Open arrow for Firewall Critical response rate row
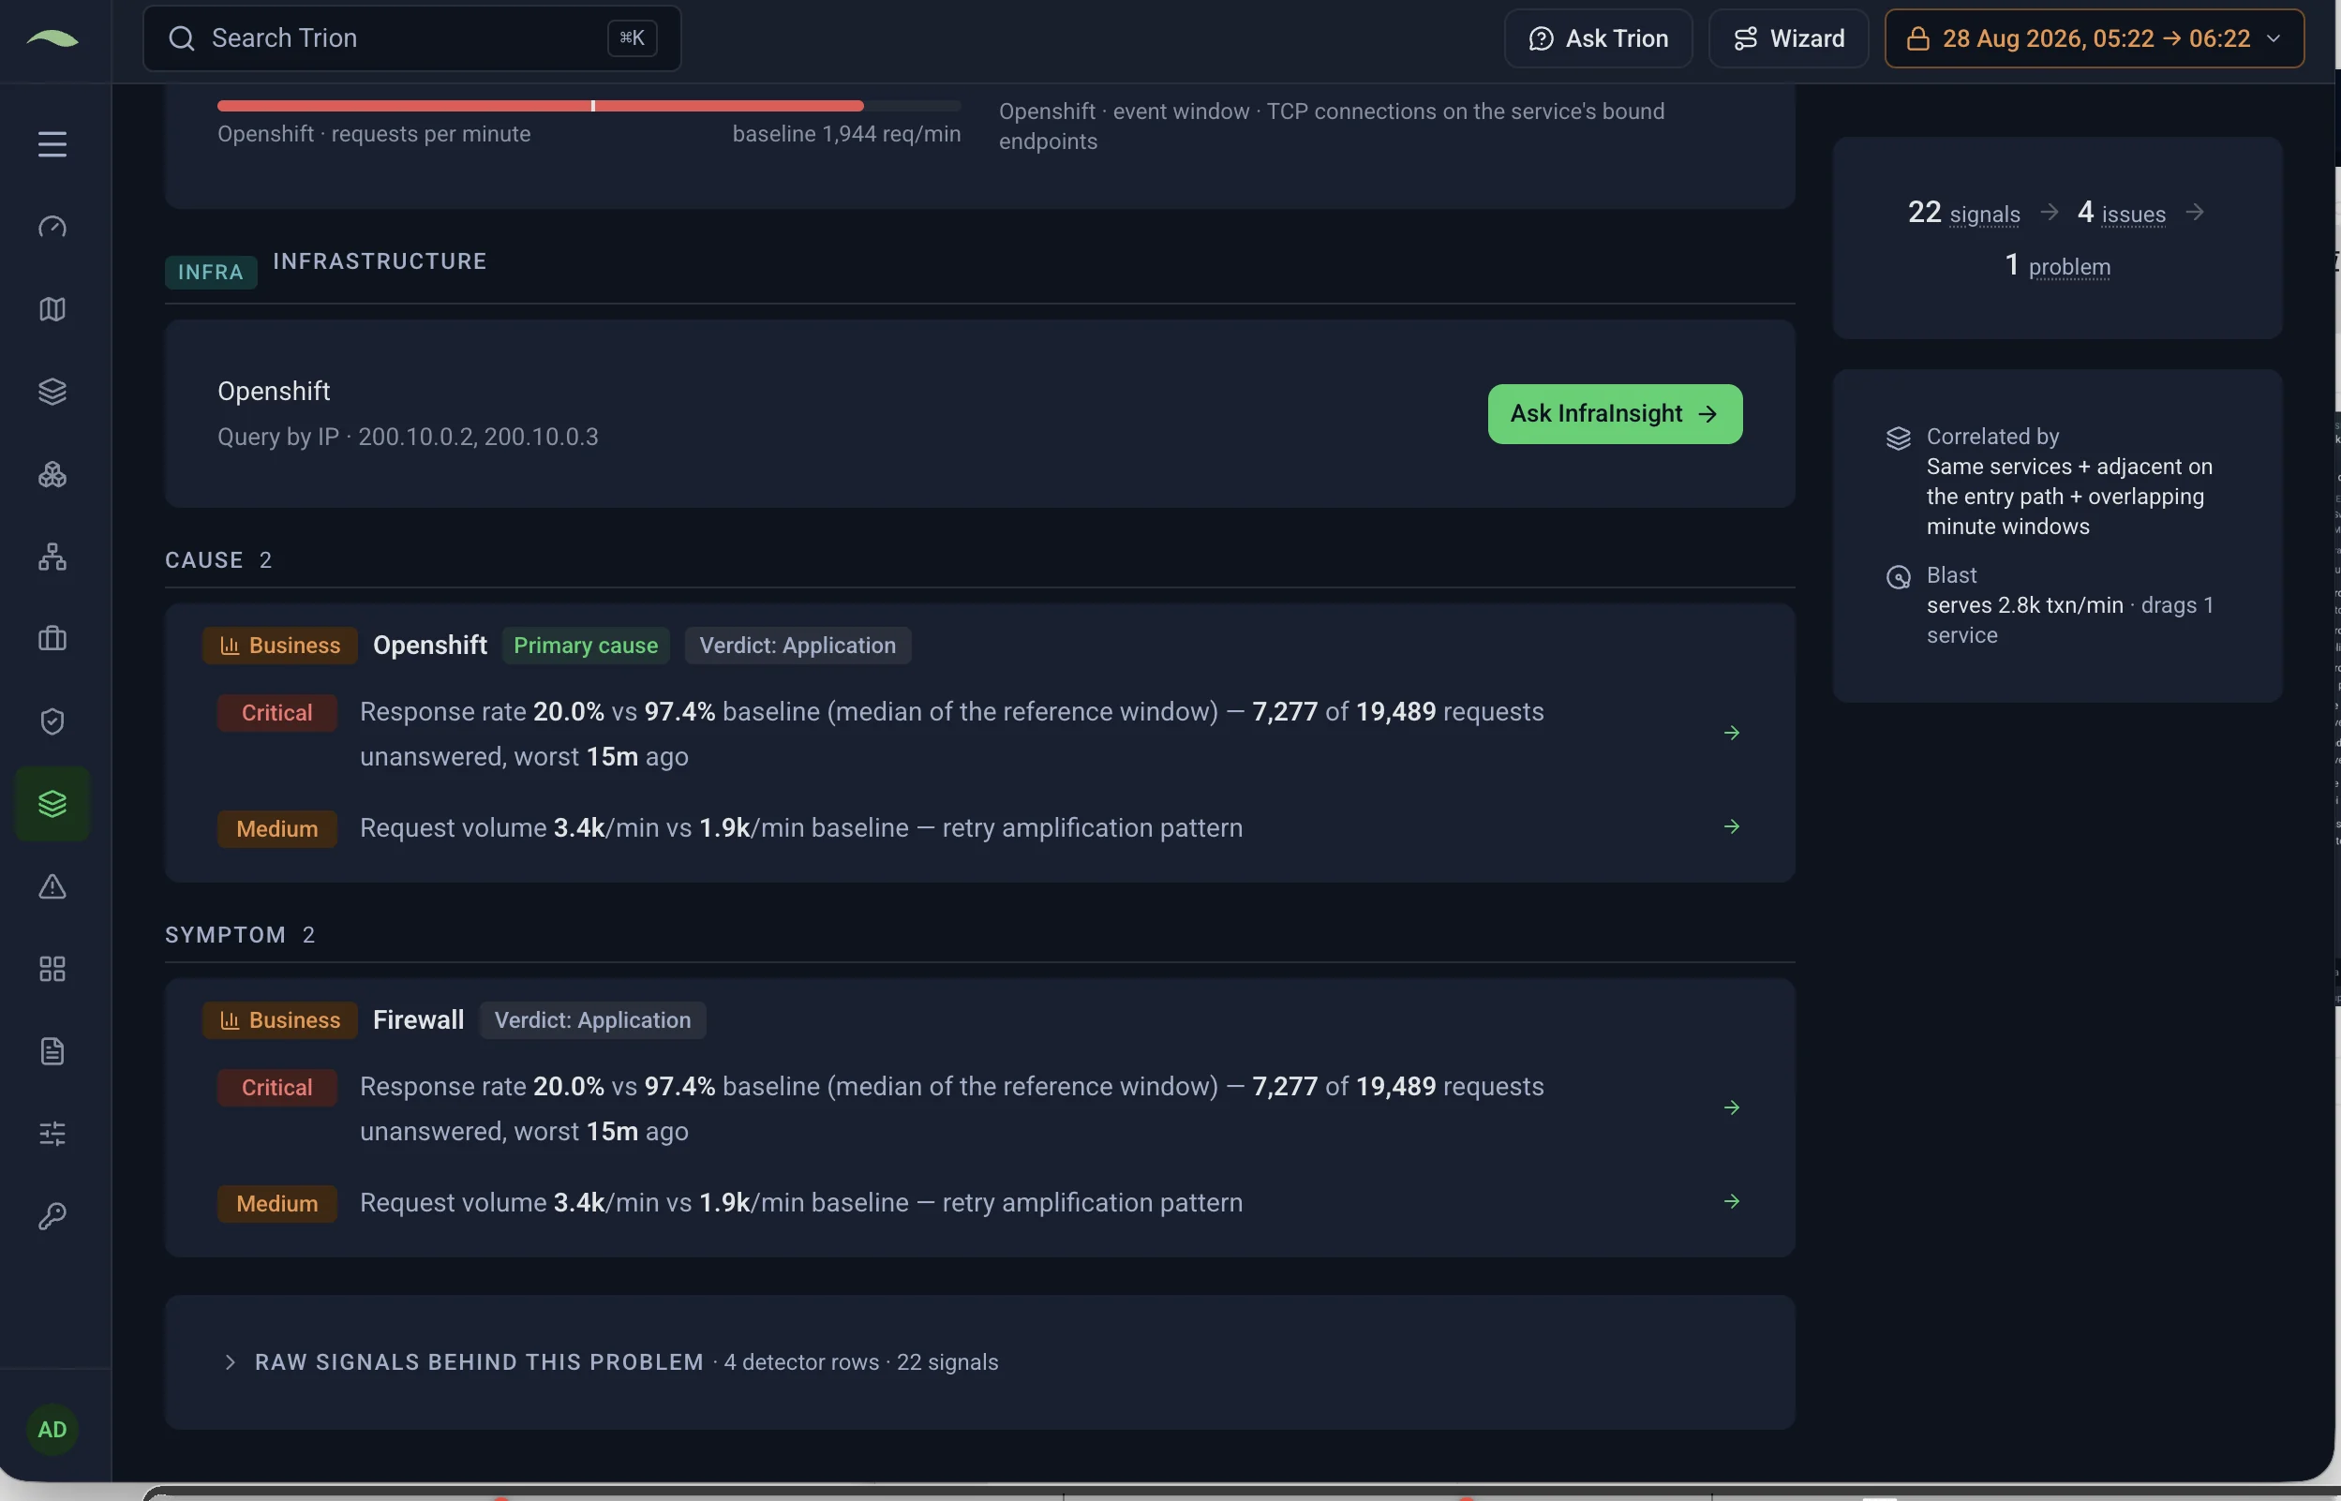 1732,1107
